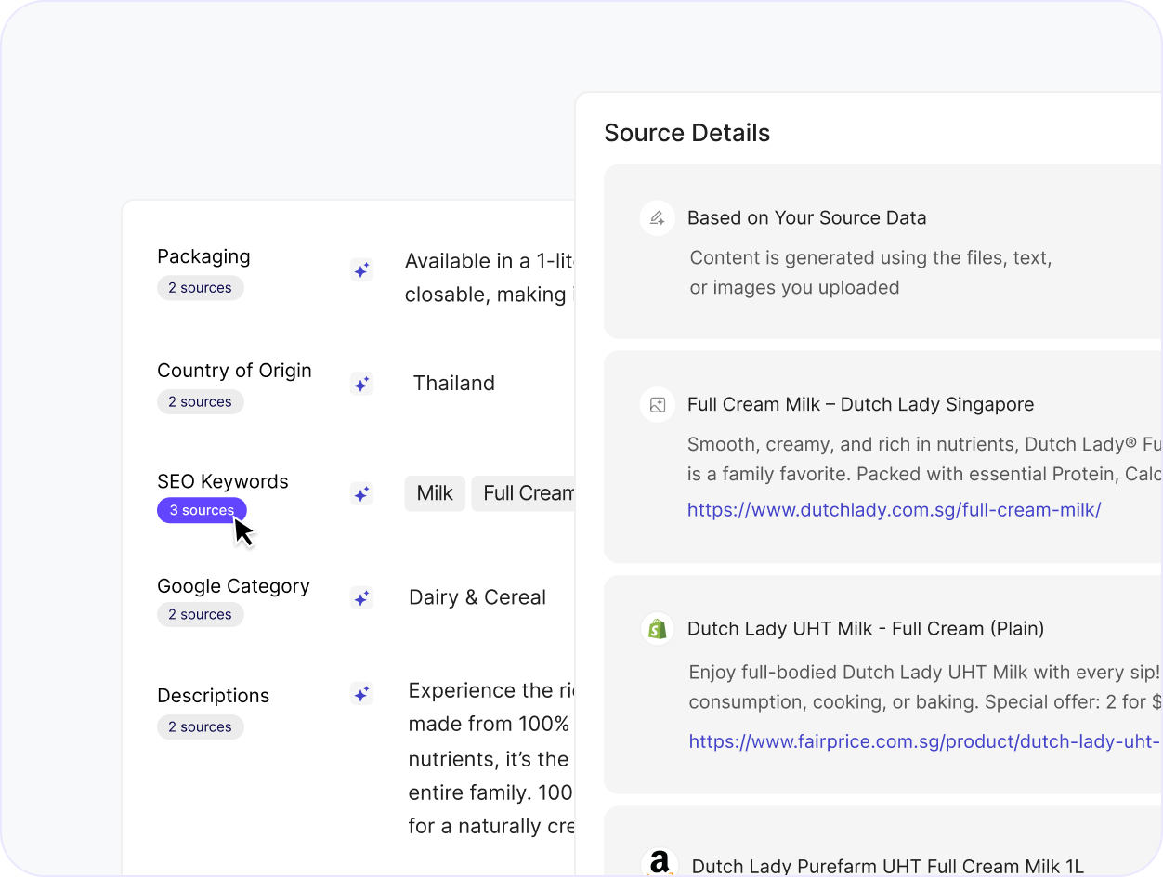The height and width of the screenshot is (877, 1163).
Task: Click the pencil icon for Based on Your Source Data
Action: point(658,218)
